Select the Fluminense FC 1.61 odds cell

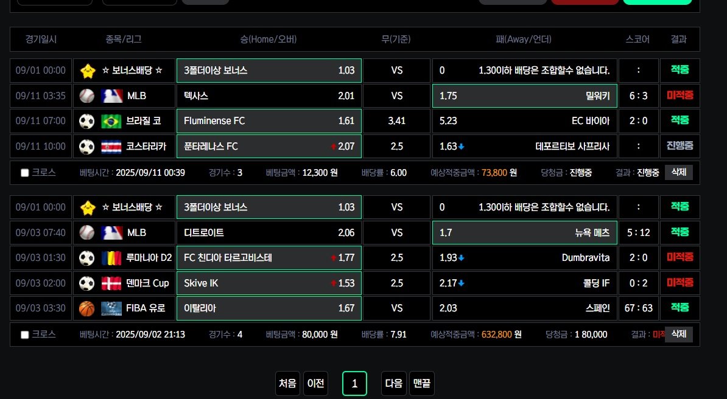tap(269, 121)
